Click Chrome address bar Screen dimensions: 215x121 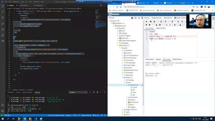pyautogui.click(x=158, y=7)
